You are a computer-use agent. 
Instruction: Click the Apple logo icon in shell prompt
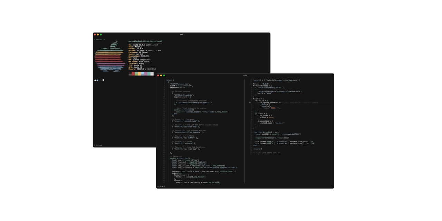(x=95, y=80)
